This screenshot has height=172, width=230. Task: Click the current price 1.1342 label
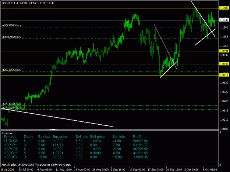pos(224,20)
